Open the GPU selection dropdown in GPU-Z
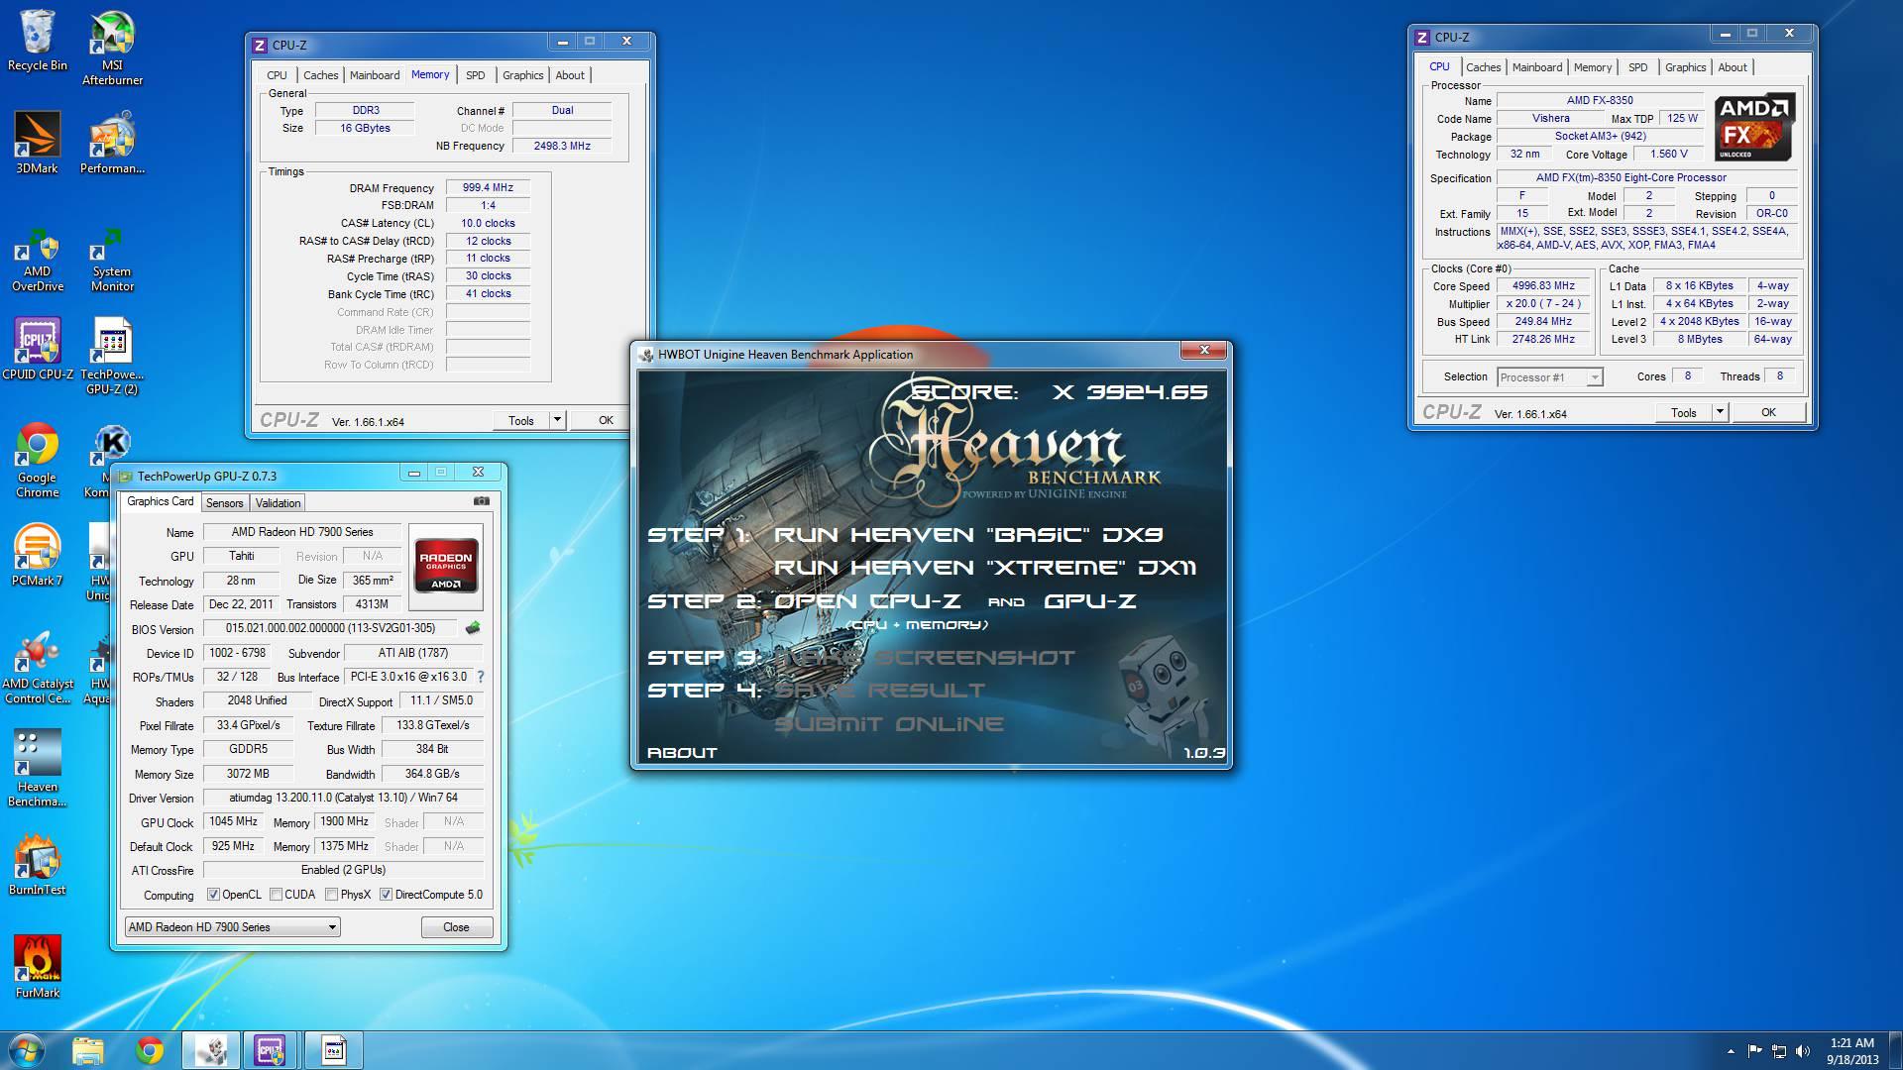The image size is (1903, 1070). [232, 927]
